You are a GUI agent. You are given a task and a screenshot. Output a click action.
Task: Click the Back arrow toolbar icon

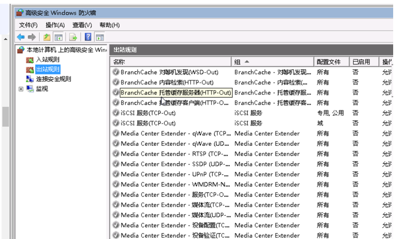[x=21, y=37]
